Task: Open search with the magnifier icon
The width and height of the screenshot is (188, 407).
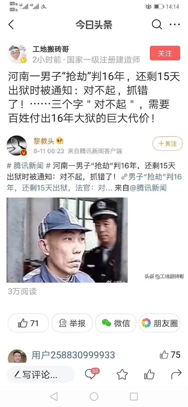Action: pos(157,25)
